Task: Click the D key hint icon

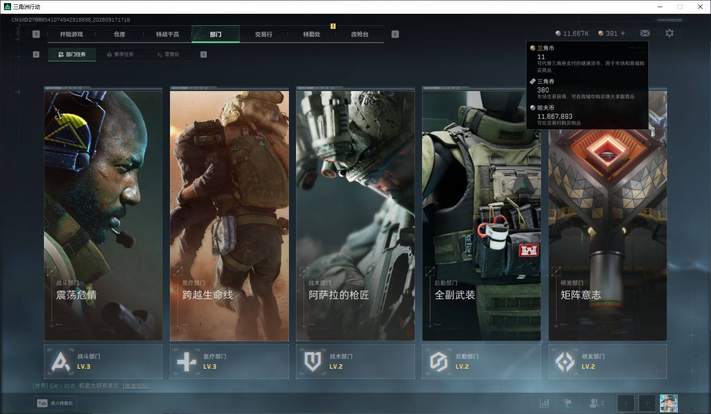Action: click(204, 55)
